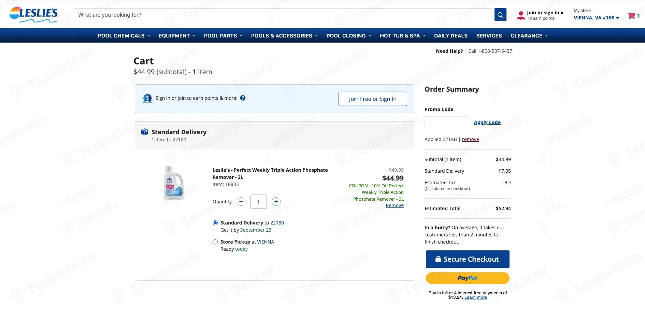645x310 pixels.
Task: Open the shopping cart icon
Action: pyautogui.click(x=631, y=16)
